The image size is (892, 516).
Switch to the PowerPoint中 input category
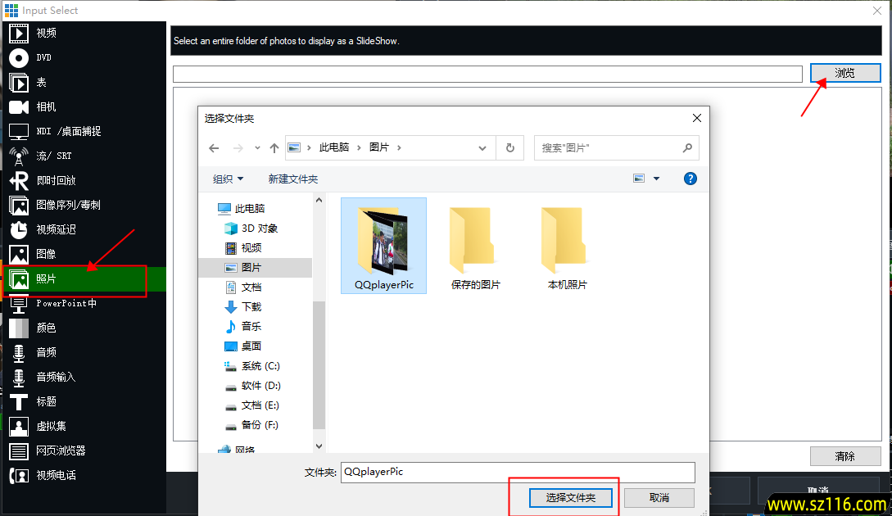pos(57,303)
